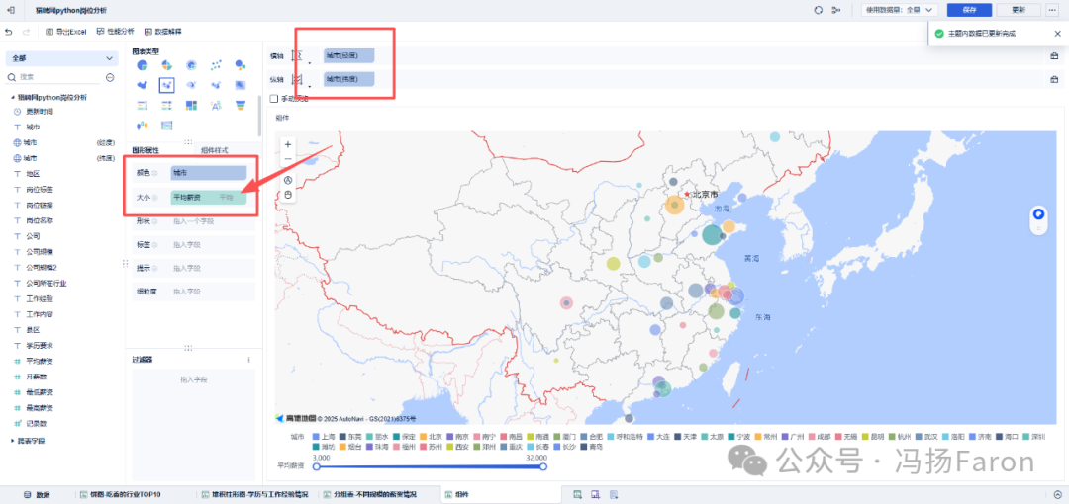Click the map zoom-out minus button
This screenshot has width=1069, height=504.
[288, 159]
